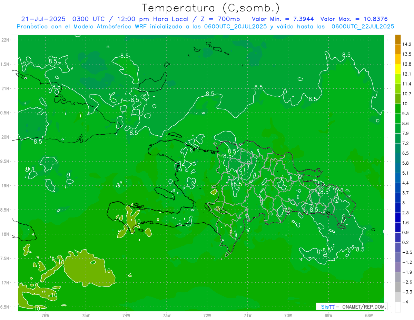This screenshot has height=320, width=414.
Task: Click the 19N latitude axis label
Action: pyautogui.click(x=5, y=186)
